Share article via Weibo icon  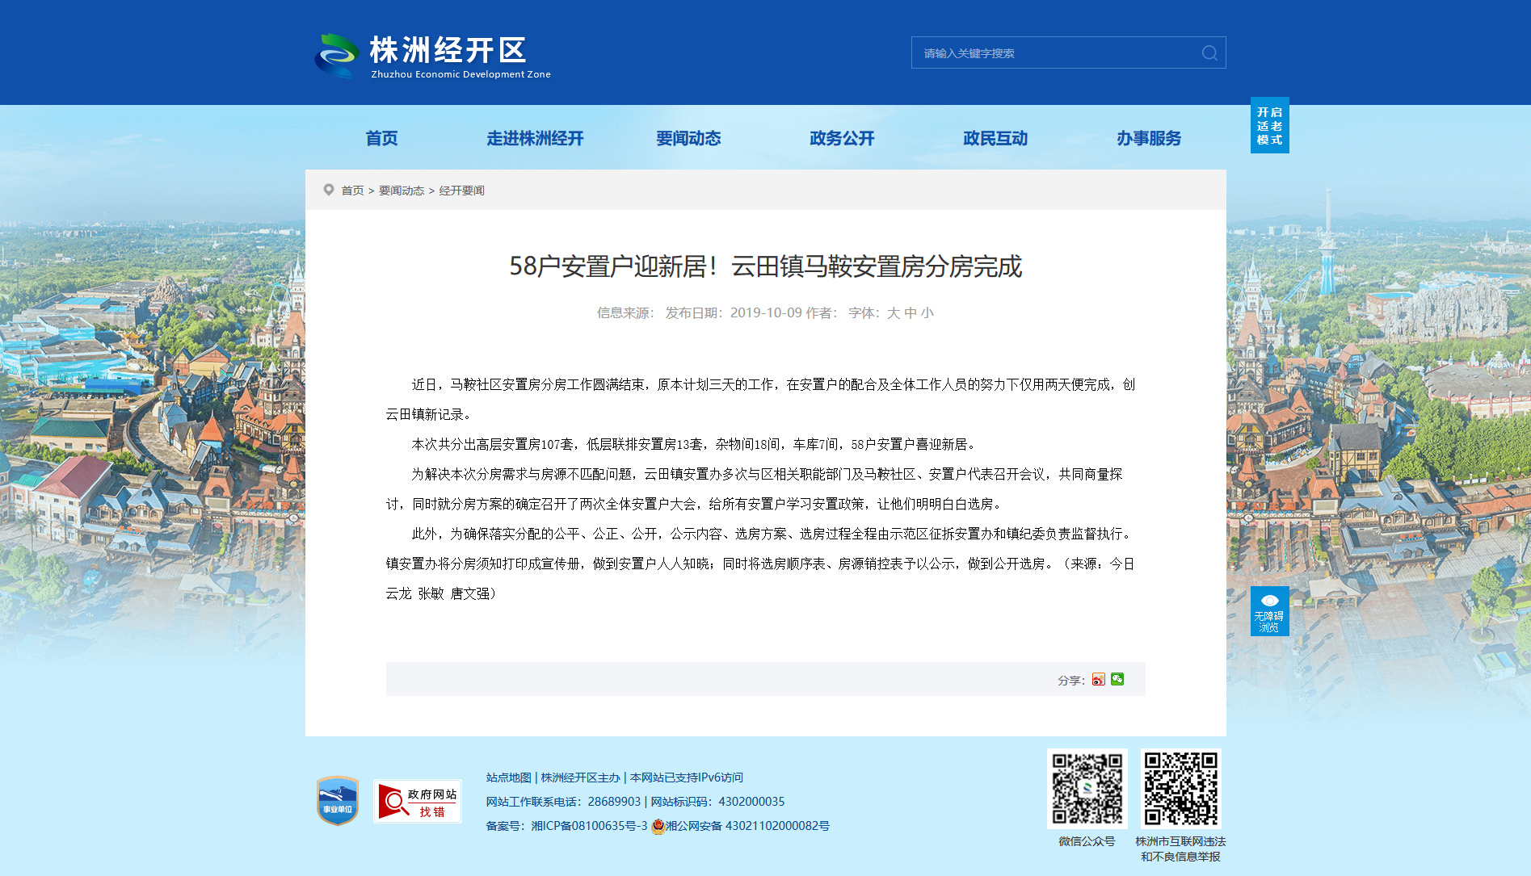1099,680
